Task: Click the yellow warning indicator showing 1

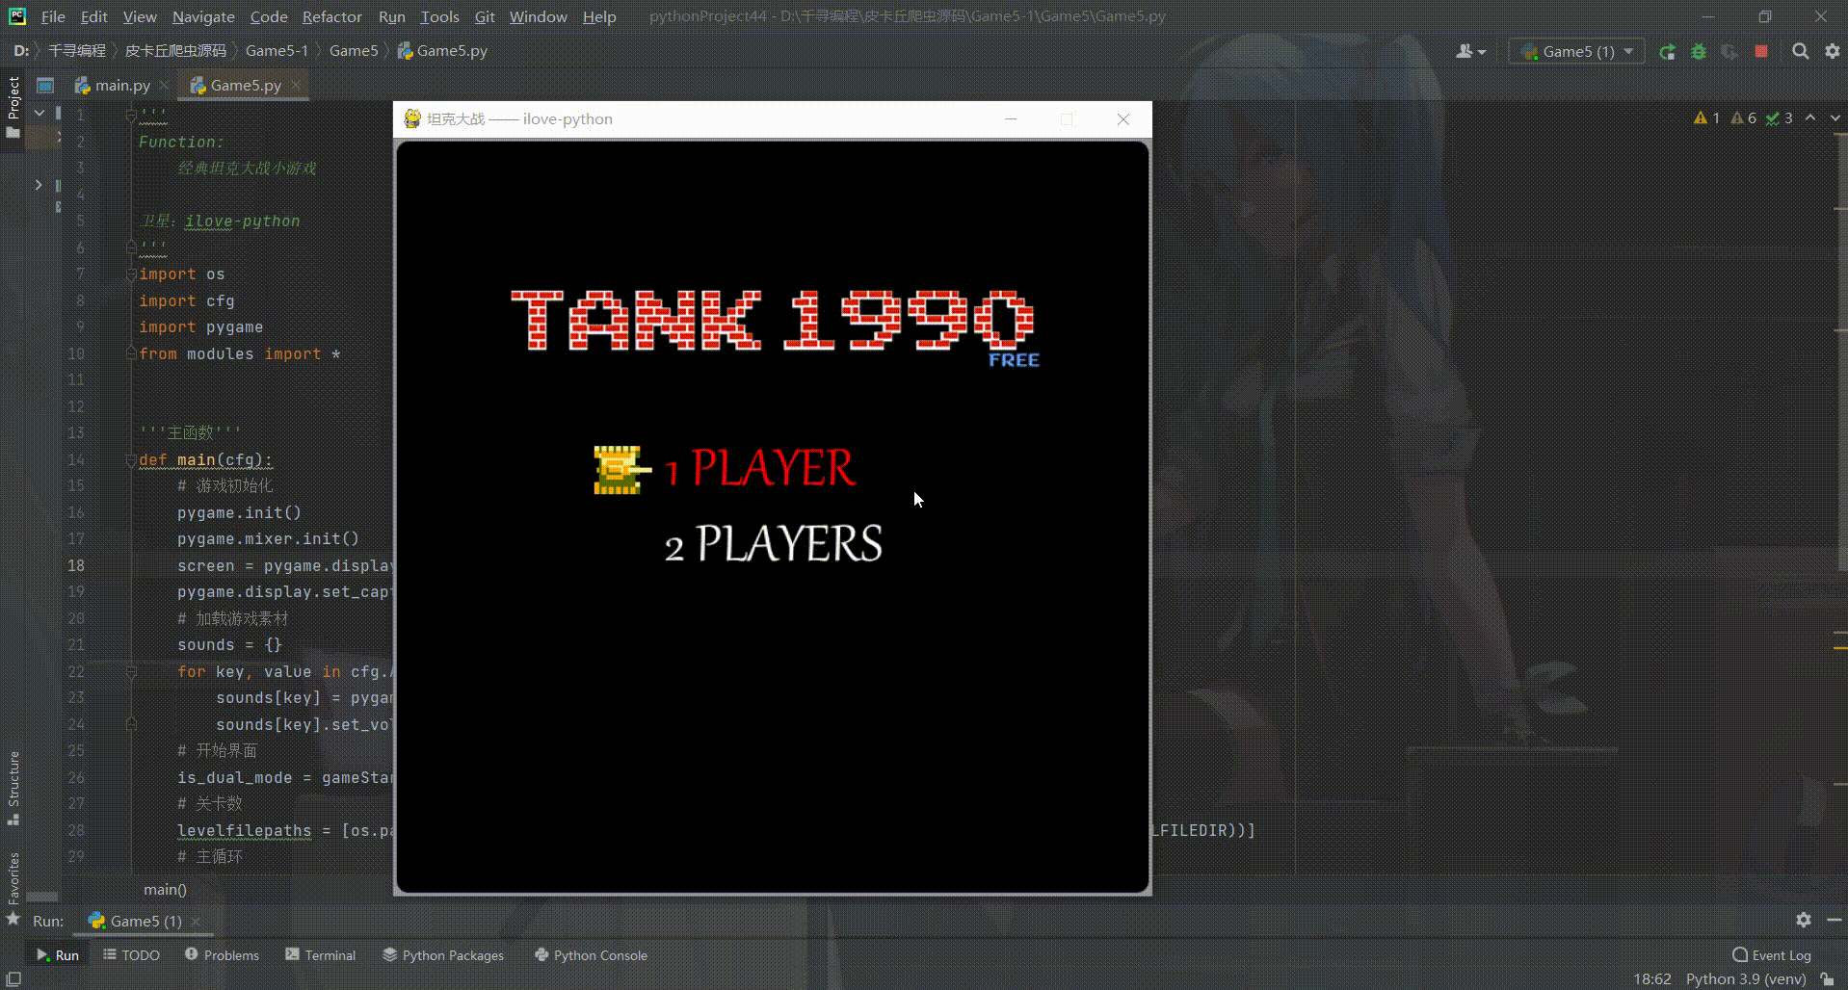Action: click(1706, 118)
